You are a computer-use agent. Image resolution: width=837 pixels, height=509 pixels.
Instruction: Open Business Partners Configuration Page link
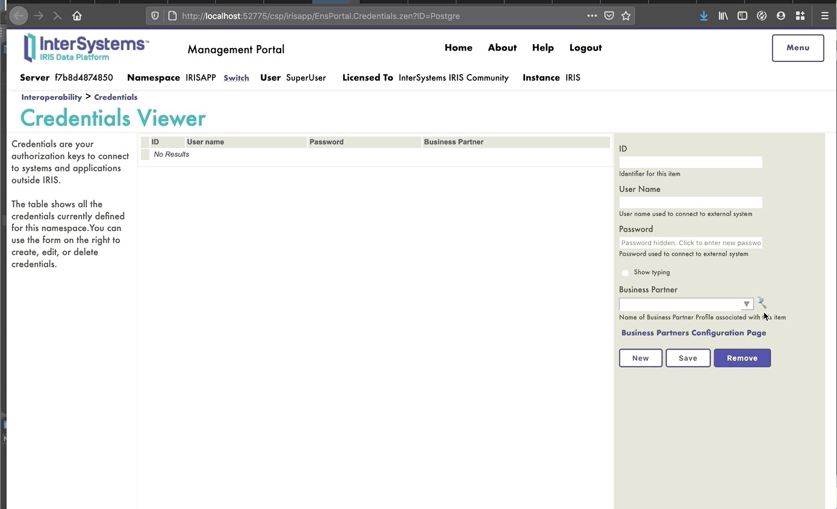click(x=694, y=333)
